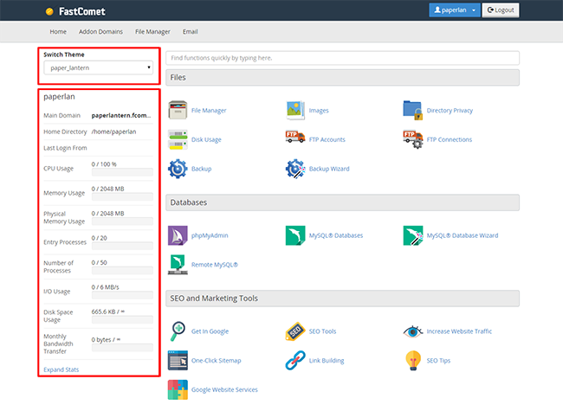Focus the find functions search field

point(342,58)
